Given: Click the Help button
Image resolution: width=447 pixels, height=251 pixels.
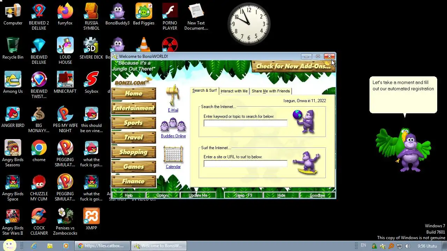Looking at the screenshot, I should 129,195.
